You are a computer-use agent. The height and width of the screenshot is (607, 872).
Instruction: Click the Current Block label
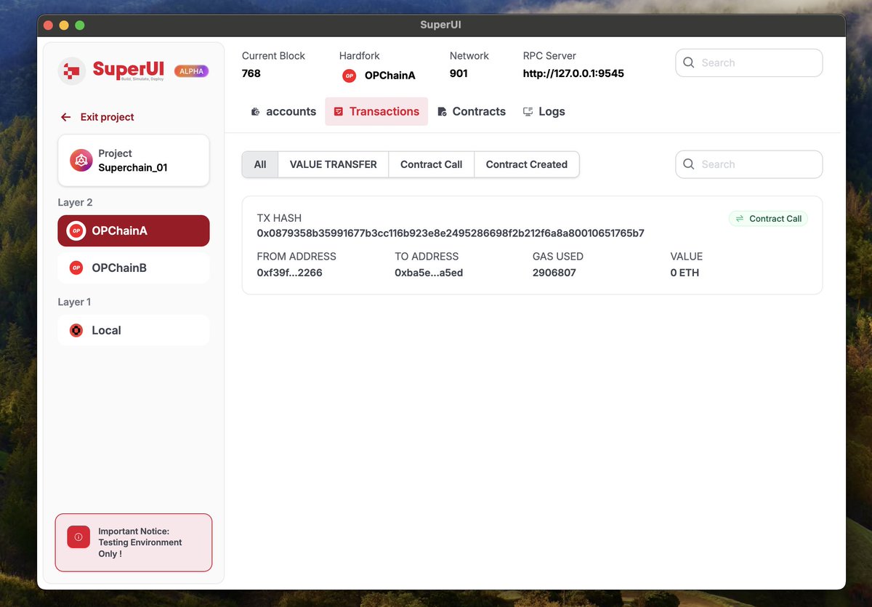click(273, 56)
